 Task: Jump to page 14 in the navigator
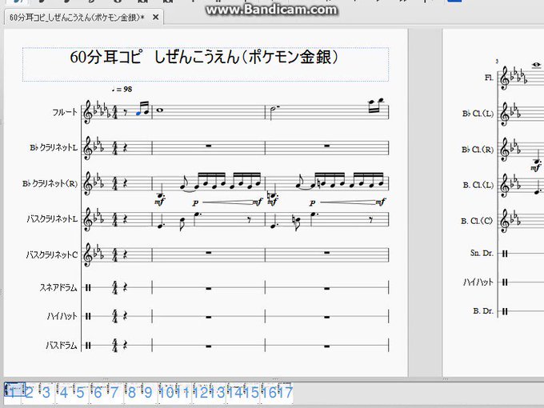(x=234, y=392)
